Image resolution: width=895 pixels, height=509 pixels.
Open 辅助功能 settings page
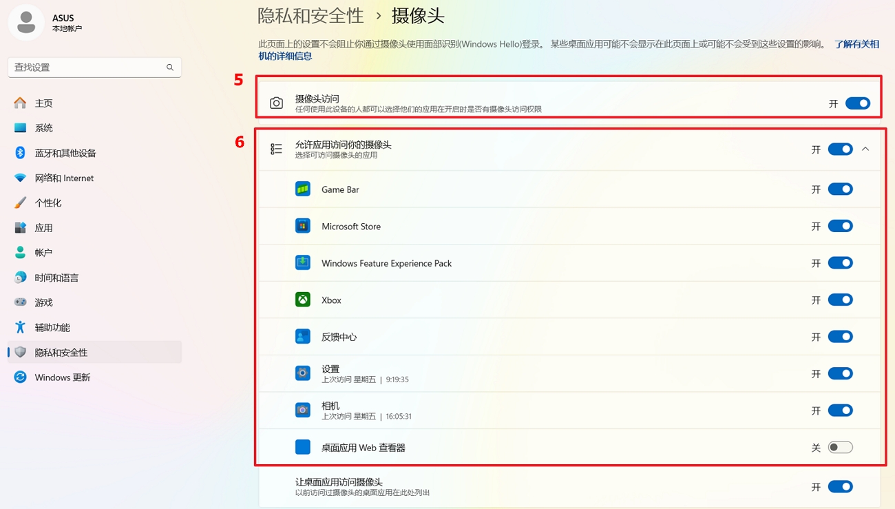point(52,327)
